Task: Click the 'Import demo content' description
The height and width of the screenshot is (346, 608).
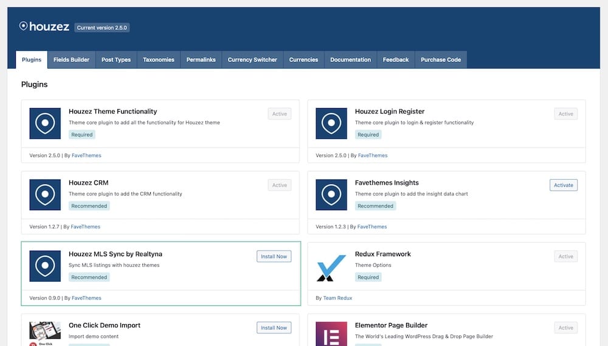Action: [x=94, y=336]
